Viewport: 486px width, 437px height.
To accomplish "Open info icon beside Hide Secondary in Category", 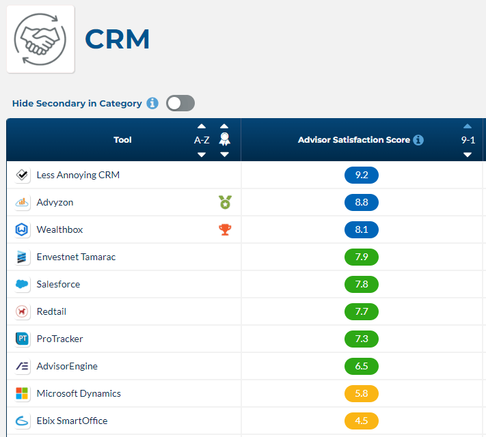I will (x=152, y=103).
